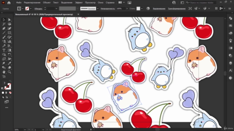The height and width of the screenshot is (131, 234).
Task: Open the workspace switcher dropdown
Action: tap(182, 3)
